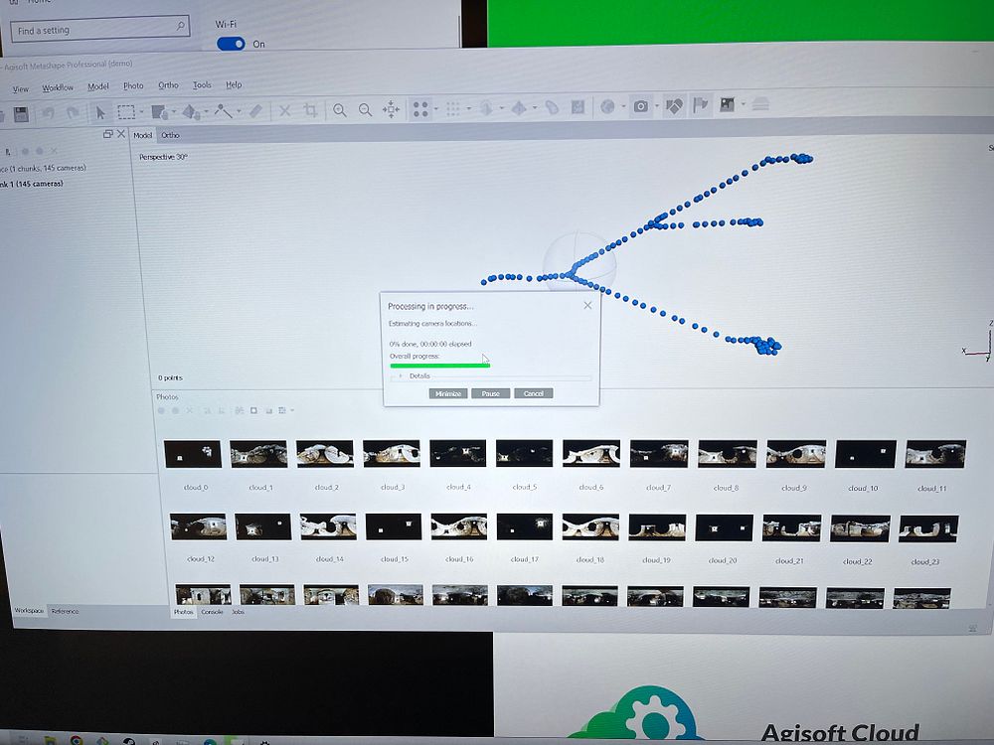Open the Help menu
The image size is (994, 745).
[234, 84]
